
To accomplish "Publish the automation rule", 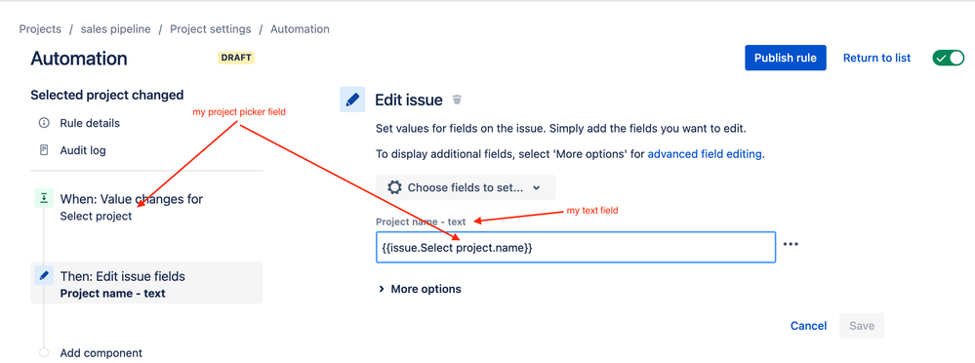I will 786,58.
